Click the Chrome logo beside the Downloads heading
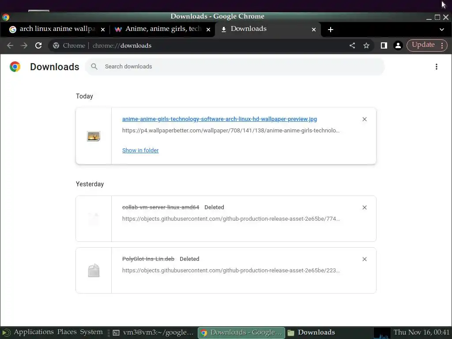 tap(15, 67)
